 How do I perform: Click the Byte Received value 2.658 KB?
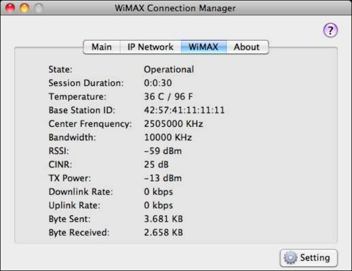(163, 233)
